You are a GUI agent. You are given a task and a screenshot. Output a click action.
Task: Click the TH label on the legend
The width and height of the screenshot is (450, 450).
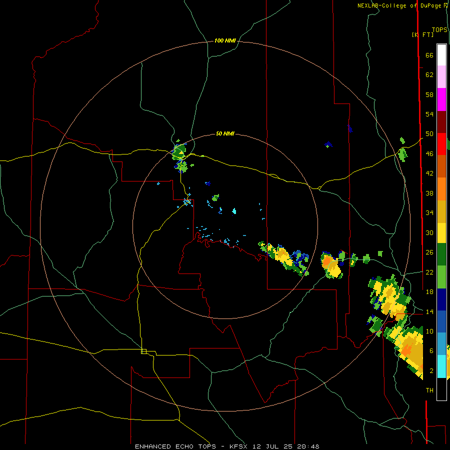tap(429, 390)
